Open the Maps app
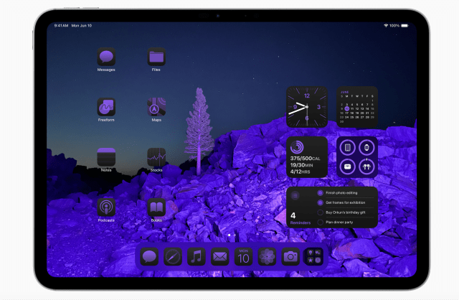The height and width of the screenshot is (300, 459). point(156,107)
